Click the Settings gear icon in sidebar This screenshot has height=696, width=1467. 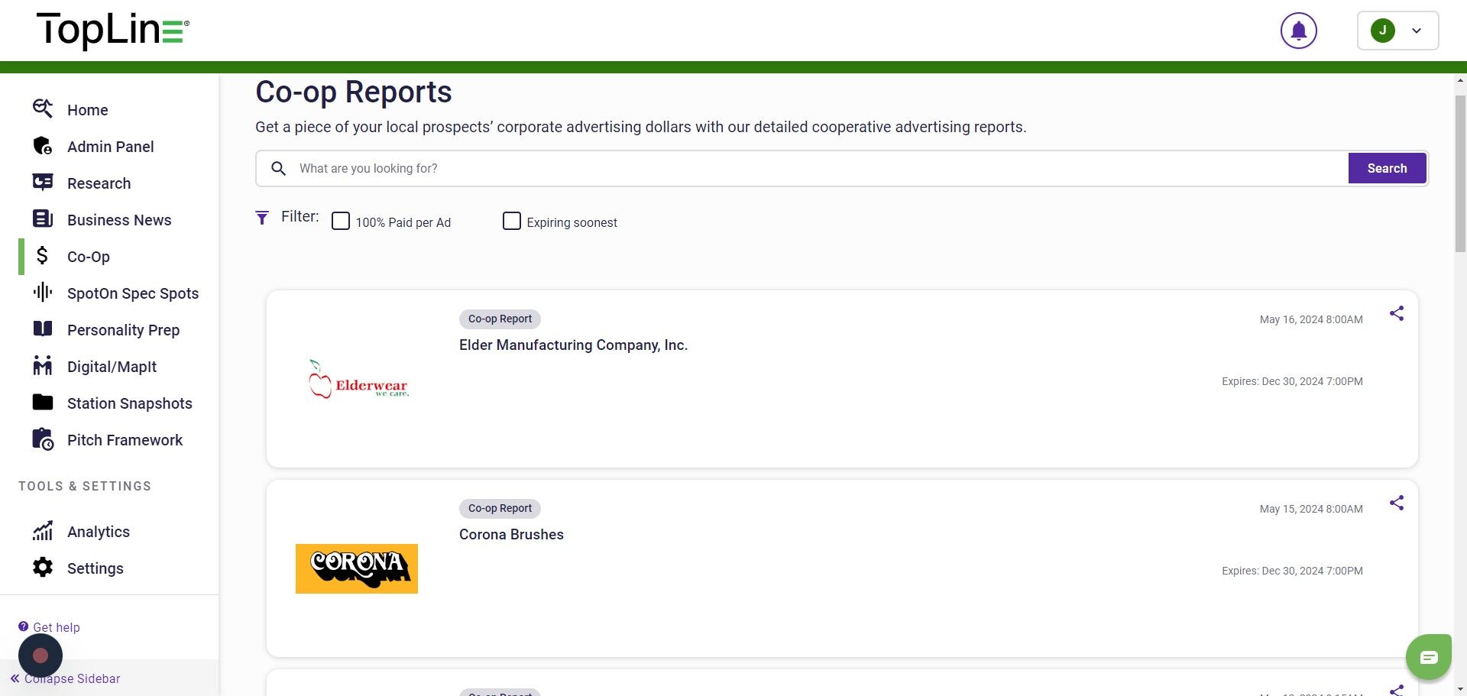43,568
